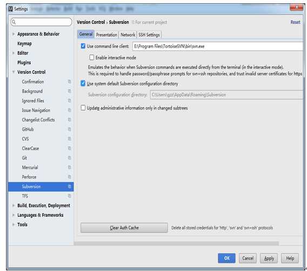Click the horizontal scrollbar below the settings panel
Image resolution: width=307 pixels, height=271 pixels.
click(x=176, y=243)
